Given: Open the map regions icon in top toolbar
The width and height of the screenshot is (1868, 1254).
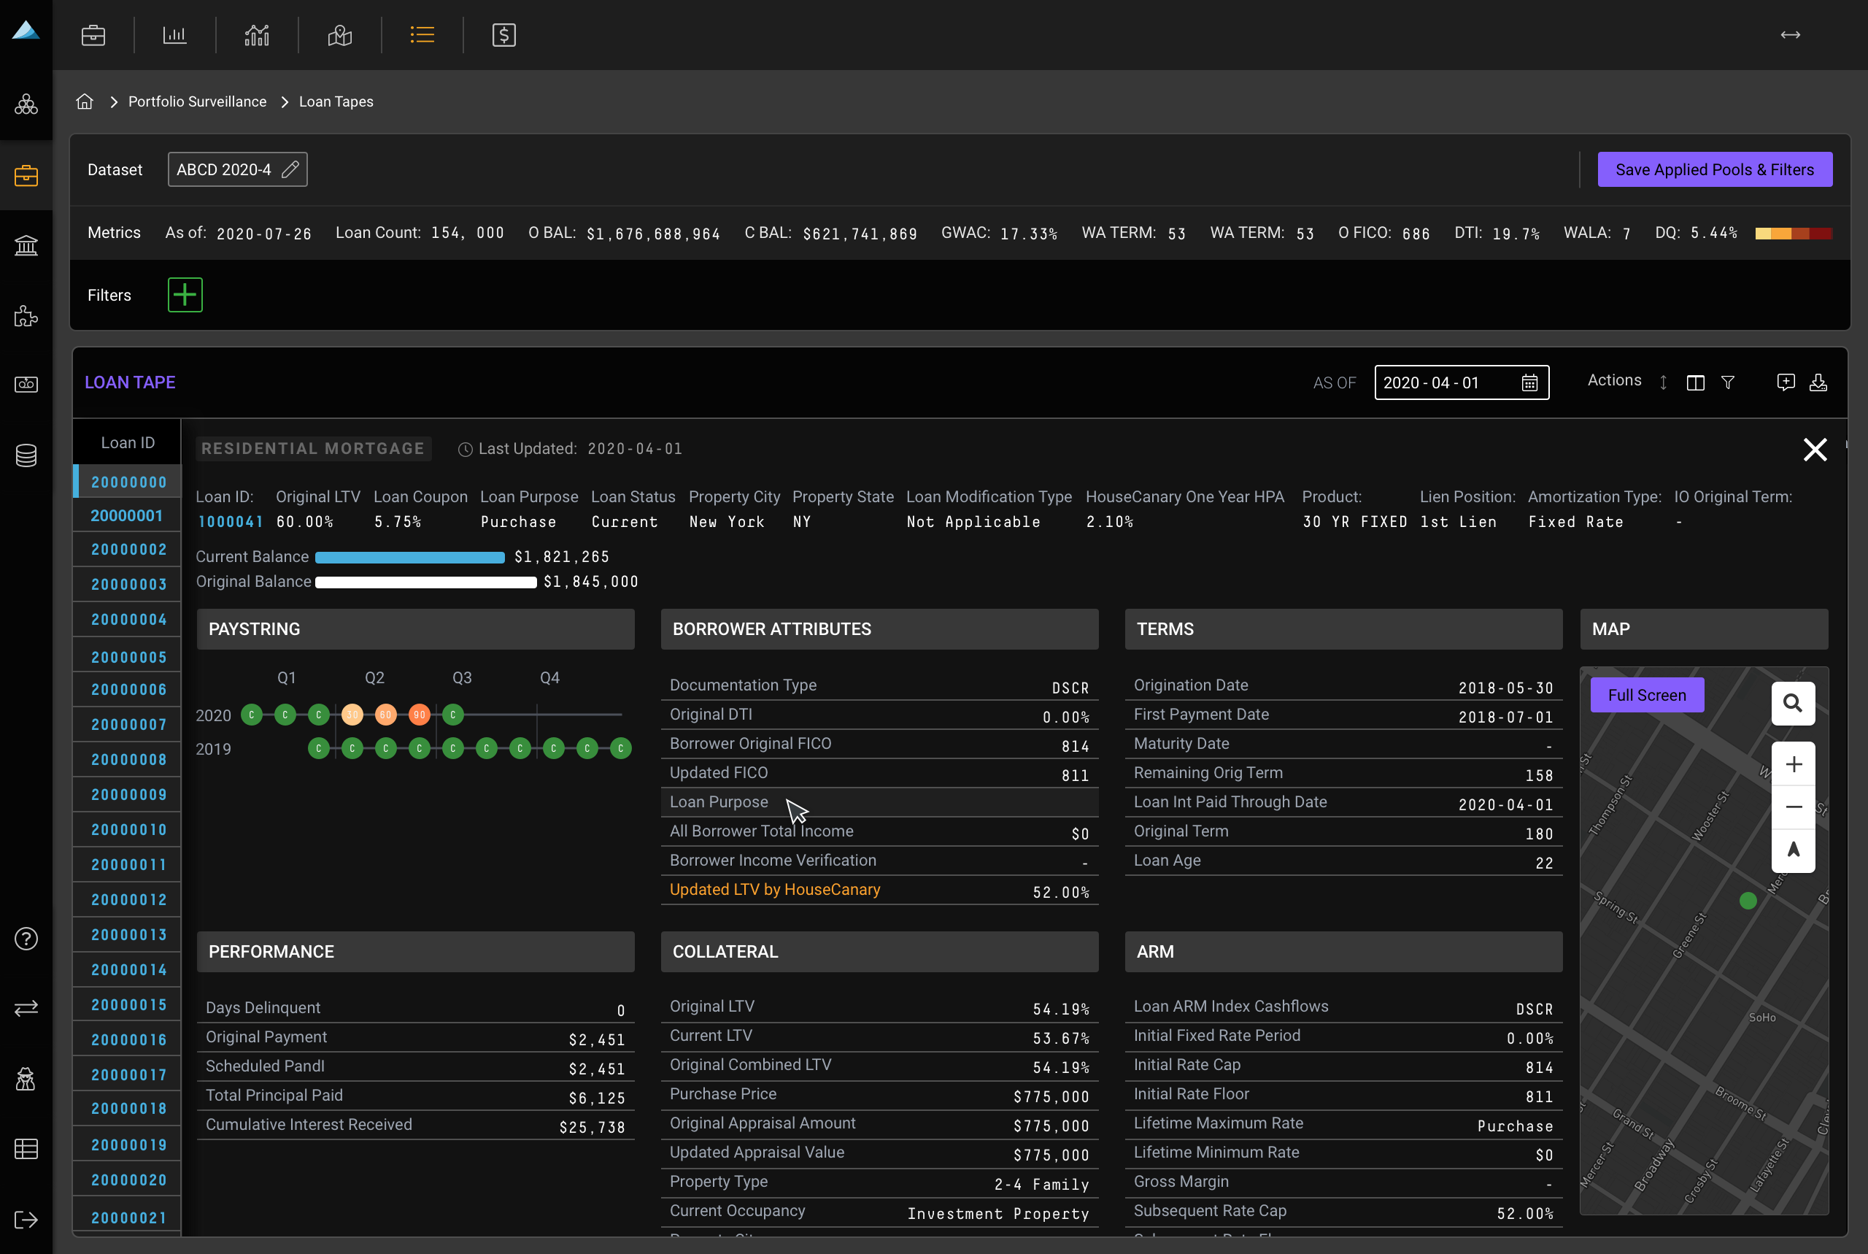Looking at the screenshot, I should [340, 35].
